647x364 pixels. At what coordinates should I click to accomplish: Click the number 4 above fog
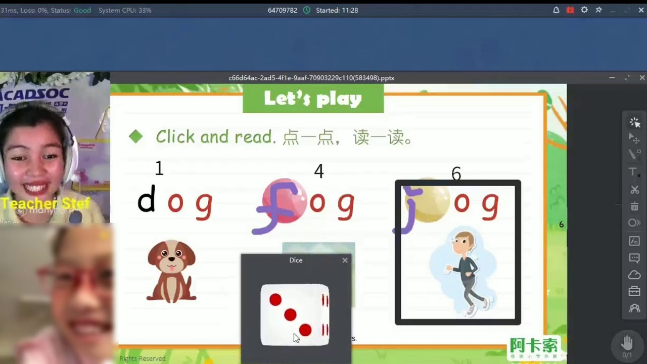click(318, 171)
